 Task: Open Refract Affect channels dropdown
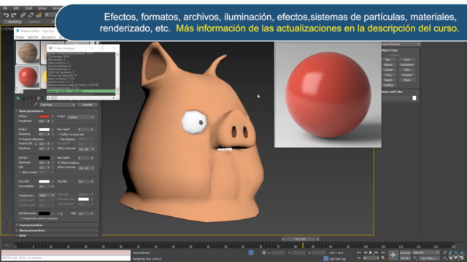coord(86,168)
